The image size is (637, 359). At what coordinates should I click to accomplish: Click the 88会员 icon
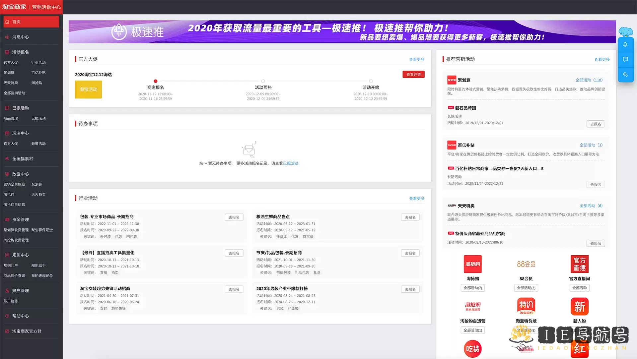coord(526,264)
